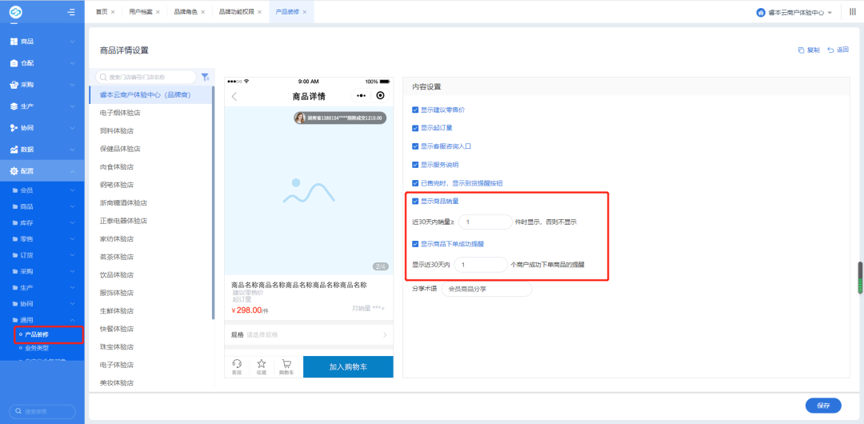Image resolution: width=864 pixels, height=424 pixels.
Task: Switch to the 品牌角色 tab
Action: pos(186,11)
